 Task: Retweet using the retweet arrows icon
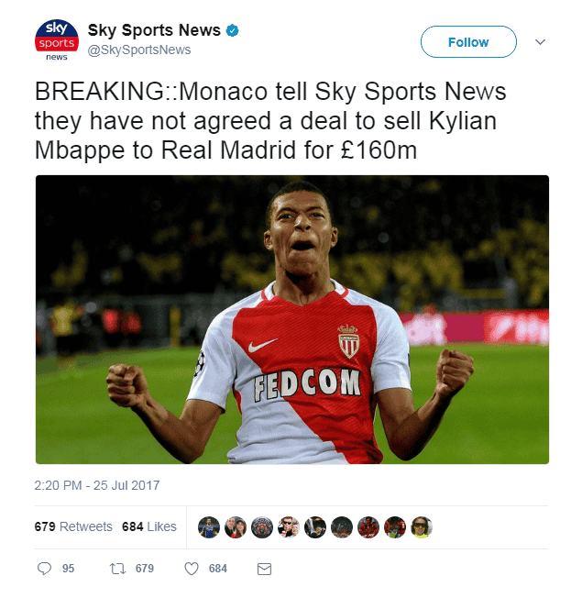pos(117,569)
